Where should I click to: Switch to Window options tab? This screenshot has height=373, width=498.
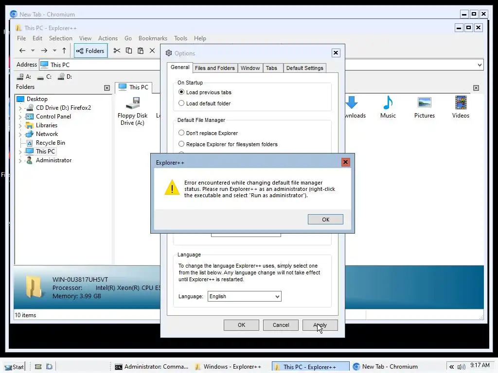click(x=250, y=68)
